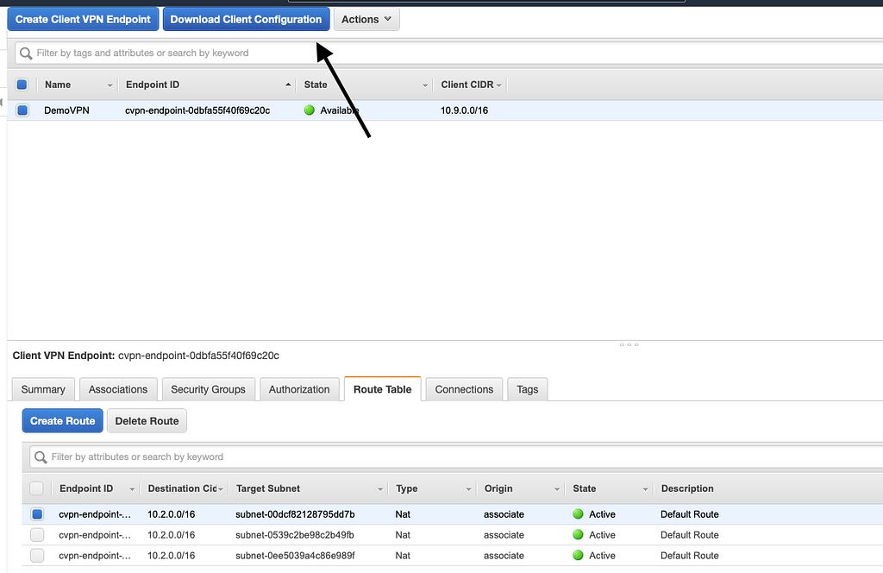Click Create Client VPN Endpoint button

pyautogui.click(x=83, y=19)
